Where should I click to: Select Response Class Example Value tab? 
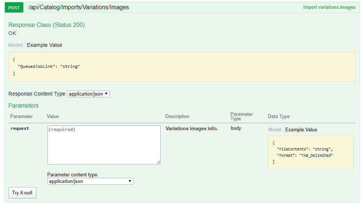coord(44,45)
